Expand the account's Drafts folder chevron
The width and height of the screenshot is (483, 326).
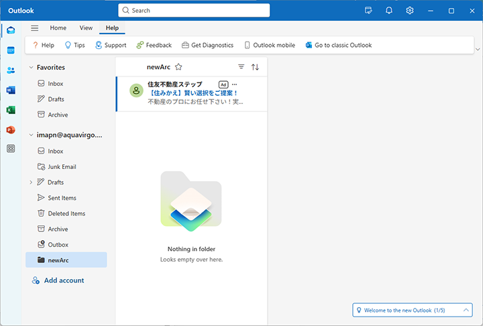[x=31, y=182]
